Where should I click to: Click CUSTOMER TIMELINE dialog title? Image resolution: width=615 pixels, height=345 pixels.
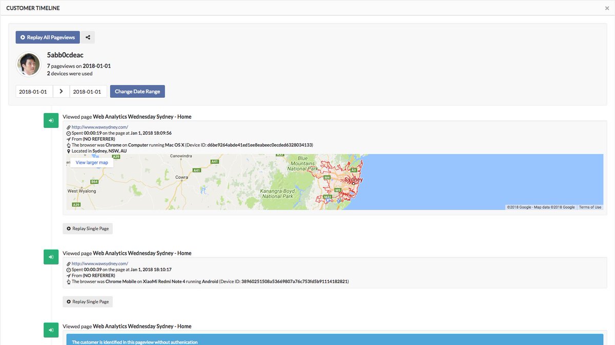point(33,8)
